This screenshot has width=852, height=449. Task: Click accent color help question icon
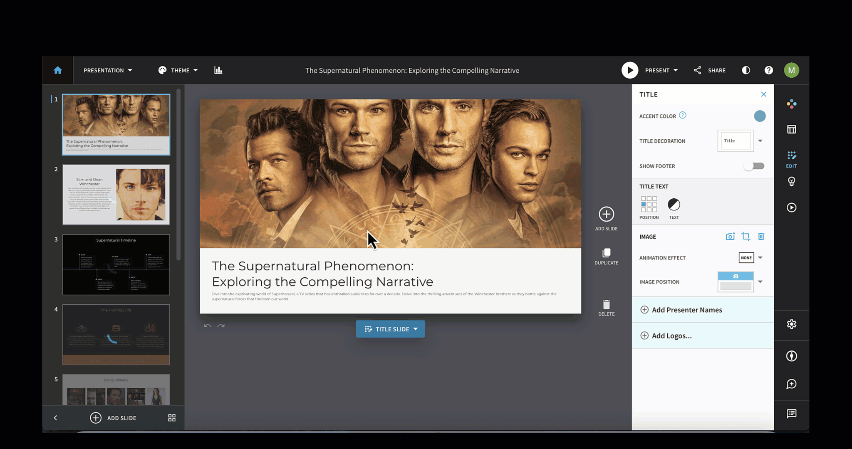point(683,115)
